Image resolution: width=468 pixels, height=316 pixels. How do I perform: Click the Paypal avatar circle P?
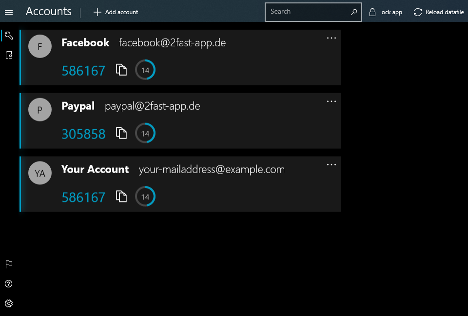tap(40, 110)
